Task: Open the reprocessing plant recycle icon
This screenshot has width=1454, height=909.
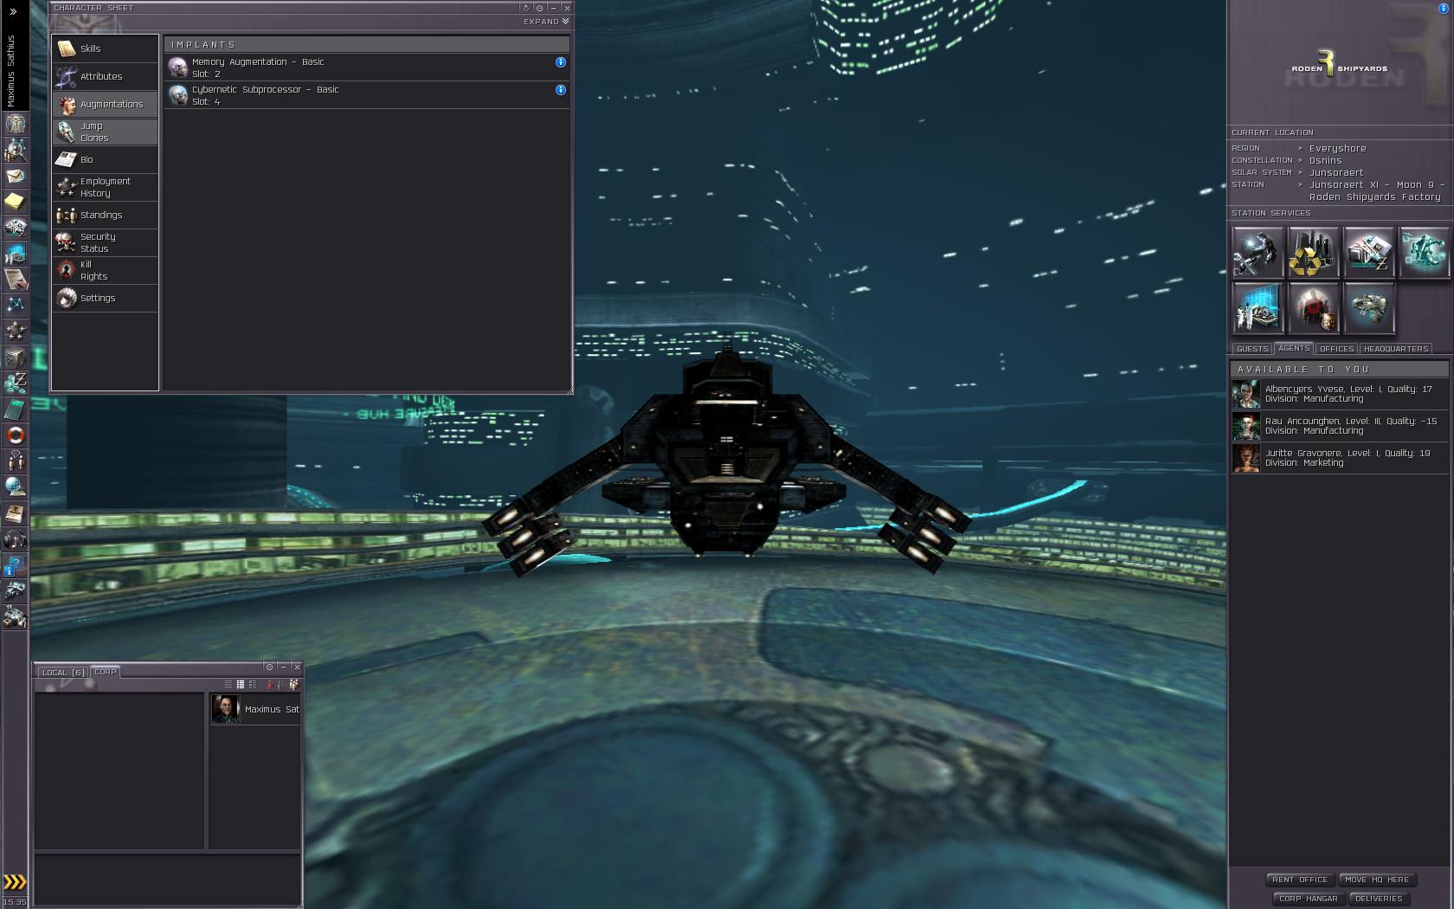Action: [x=1313, y=253]
